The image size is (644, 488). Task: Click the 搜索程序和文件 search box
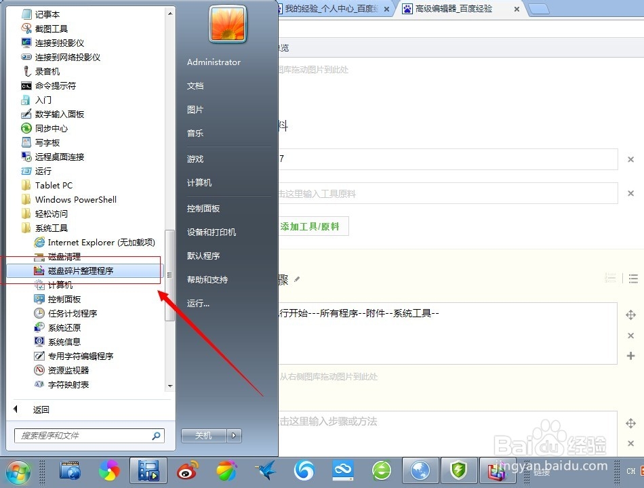pyautogui.click(x=89, y=435)
